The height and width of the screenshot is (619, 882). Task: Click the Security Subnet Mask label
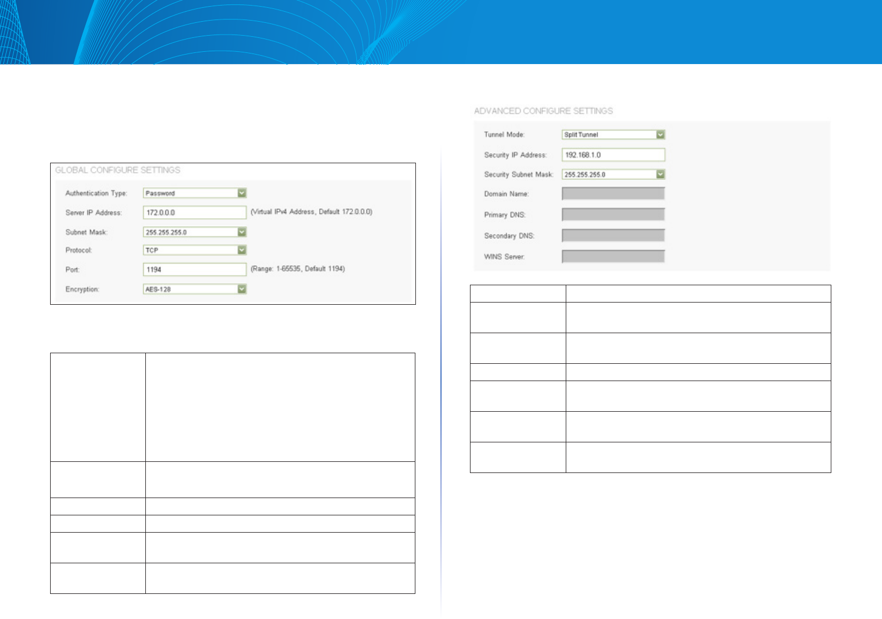point(519,175)
